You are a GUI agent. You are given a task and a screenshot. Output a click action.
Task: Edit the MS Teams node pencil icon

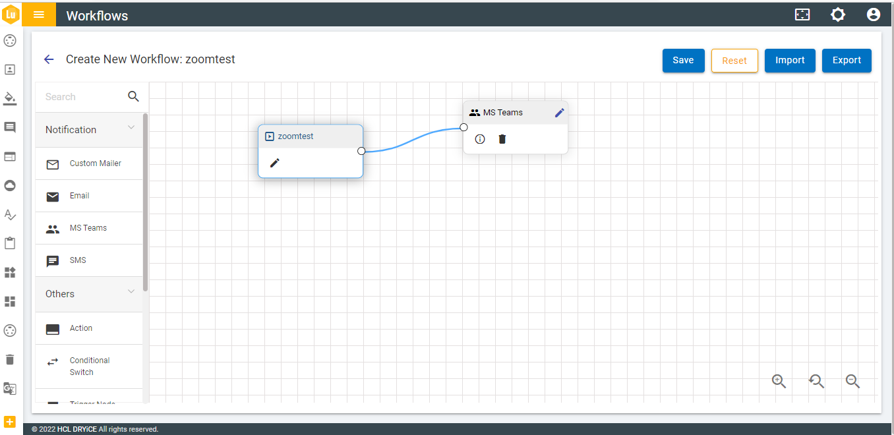559,113
